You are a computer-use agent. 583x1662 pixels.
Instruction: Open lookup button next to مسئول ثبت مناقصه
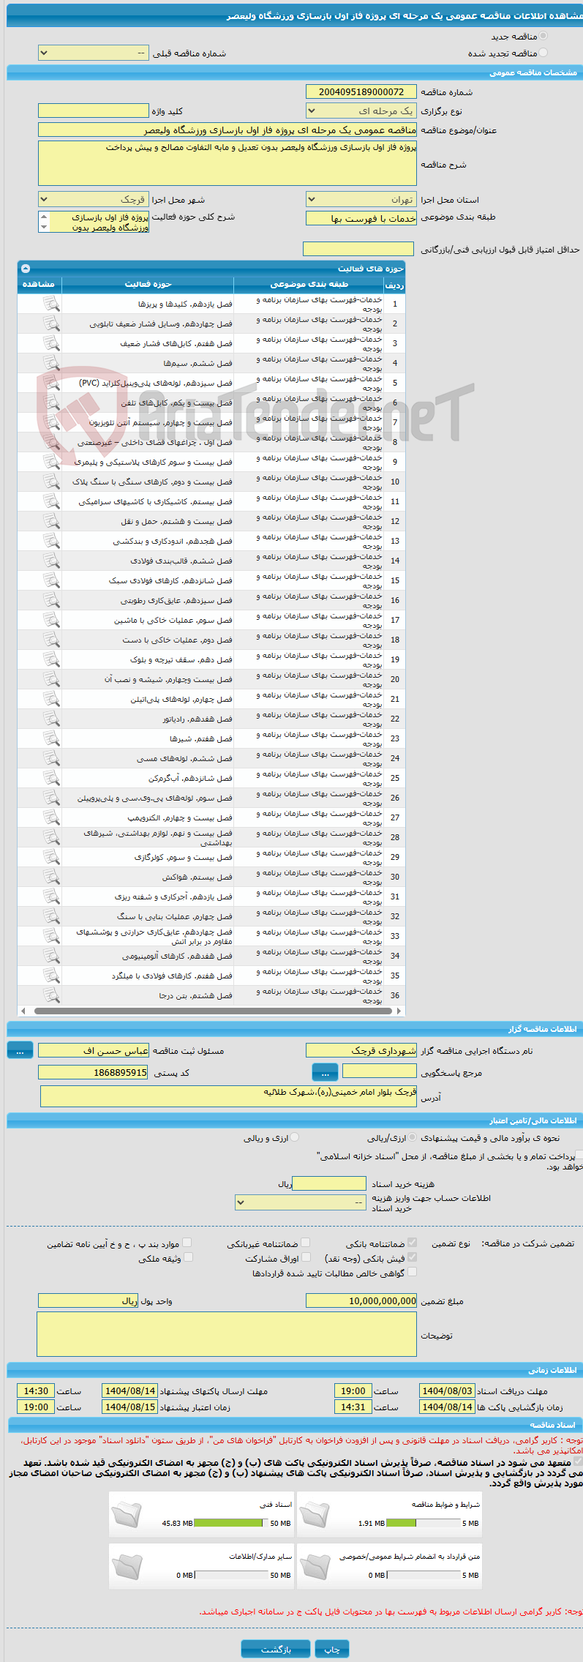20,1050
